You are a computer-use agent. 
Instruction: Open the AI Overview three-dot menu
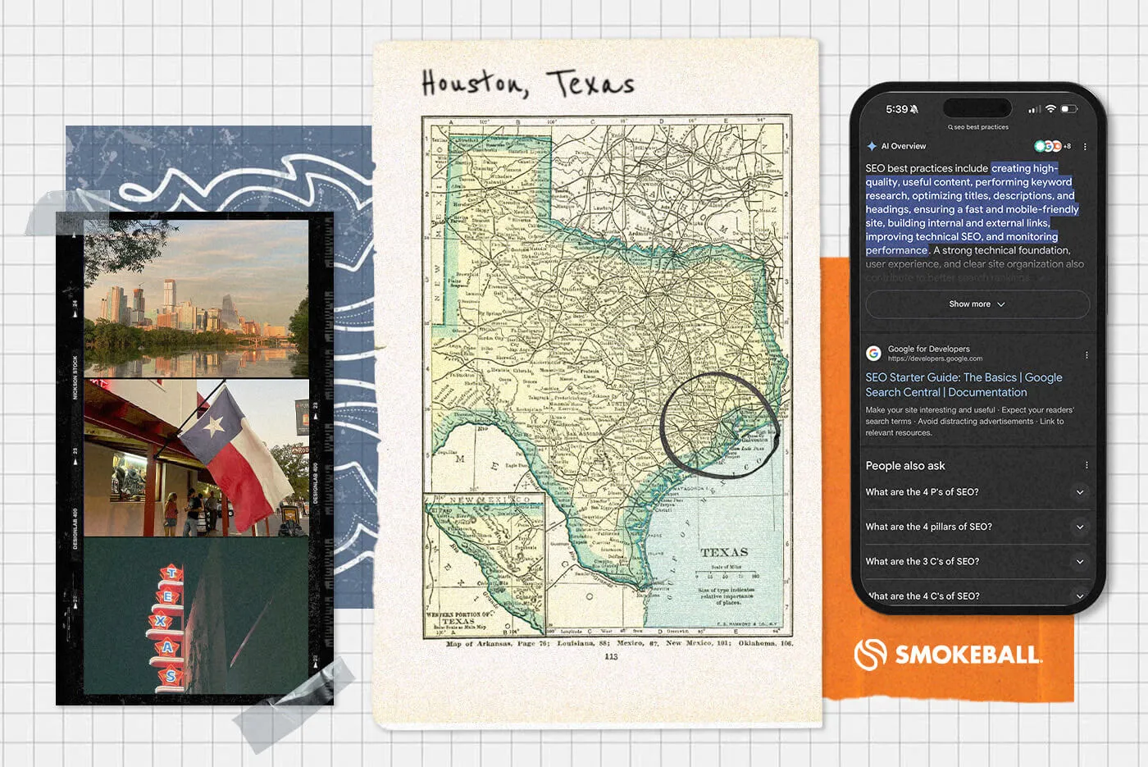pos(1085,147)
